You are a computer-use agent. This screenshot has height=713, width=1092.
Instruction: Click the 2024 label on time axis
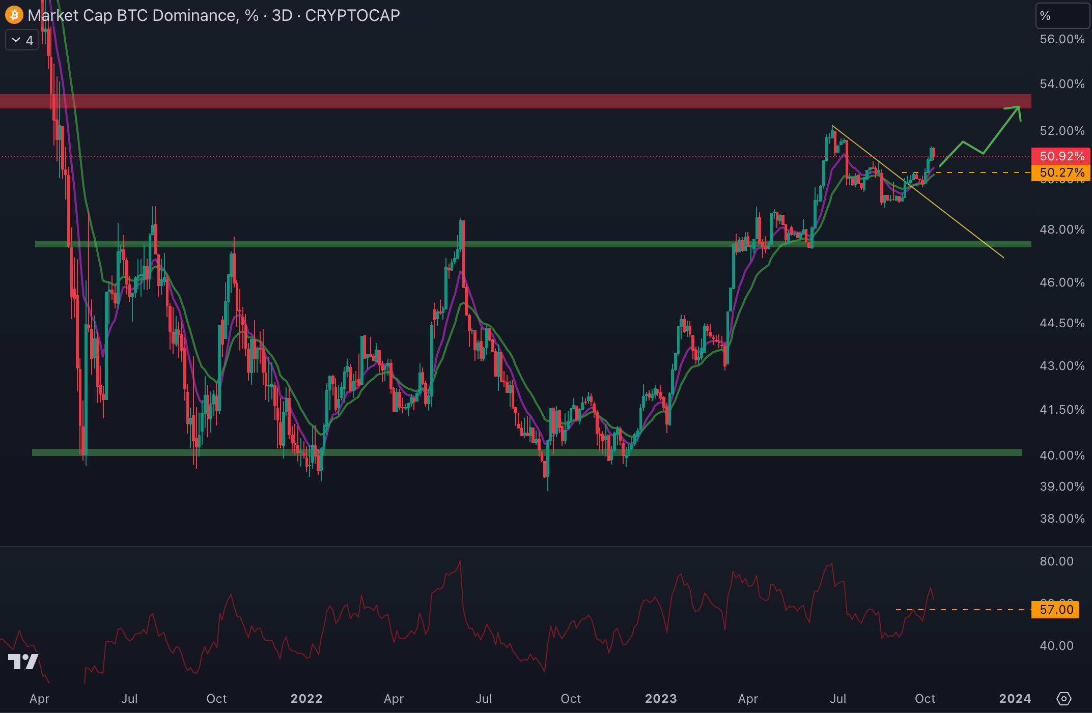pos(1015,699)
